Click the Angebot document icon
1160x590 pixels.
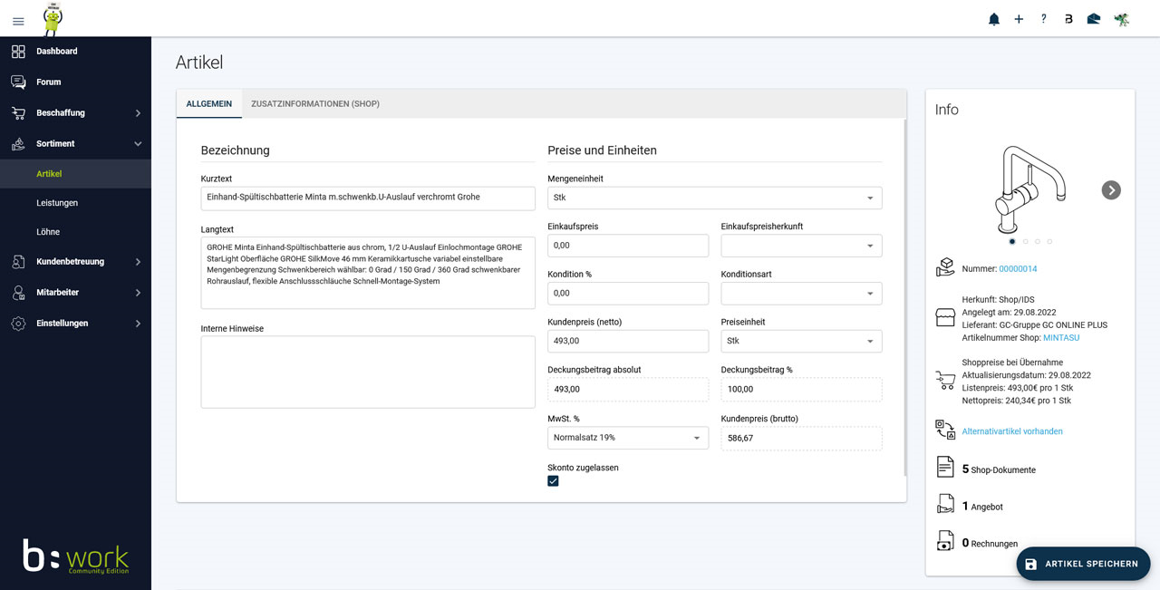(945, 505)
